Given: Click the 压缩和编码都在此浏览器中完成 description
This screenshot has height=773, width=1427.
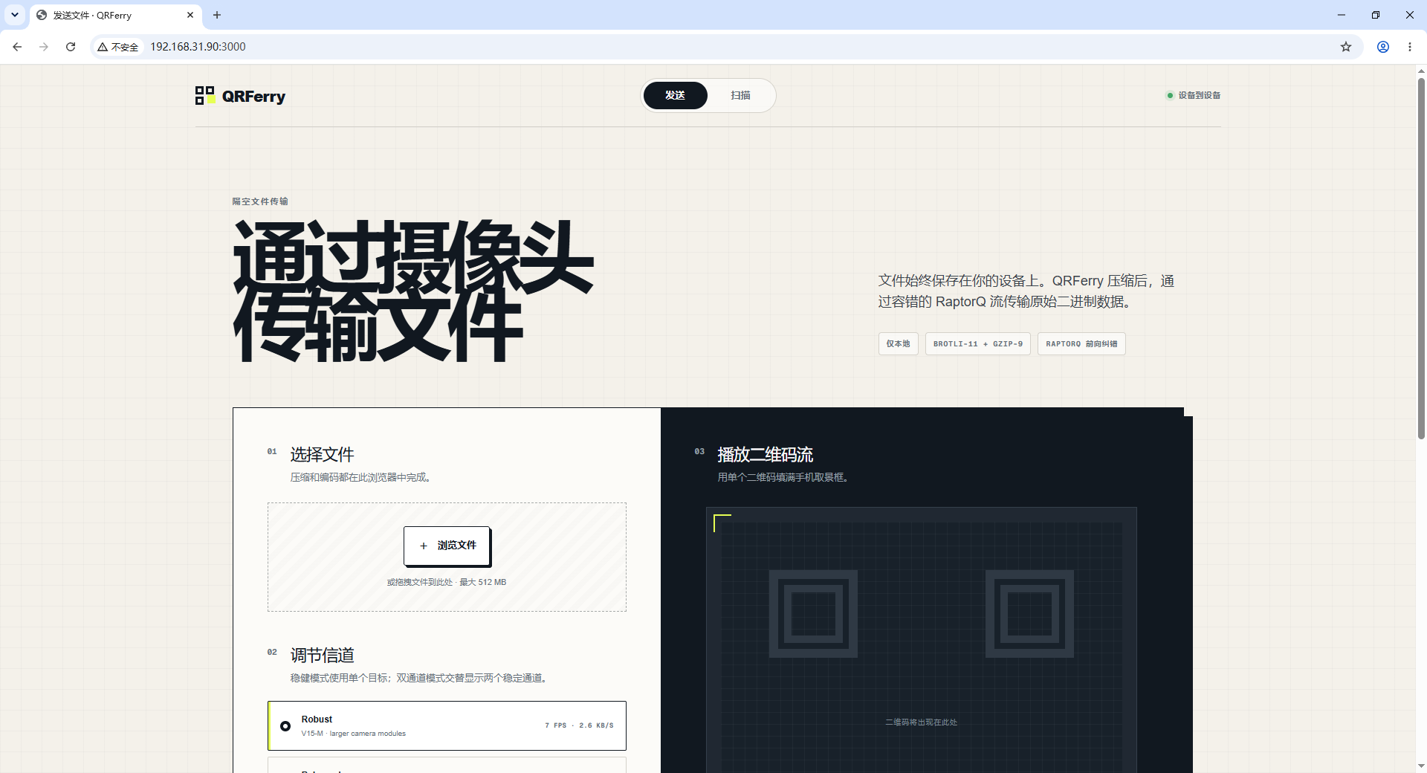Looking at the screenshot, I should point(360,477).
